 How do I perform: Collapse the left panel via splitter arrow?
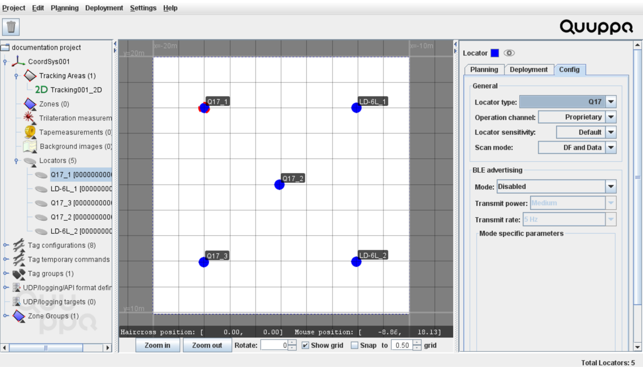115,44
